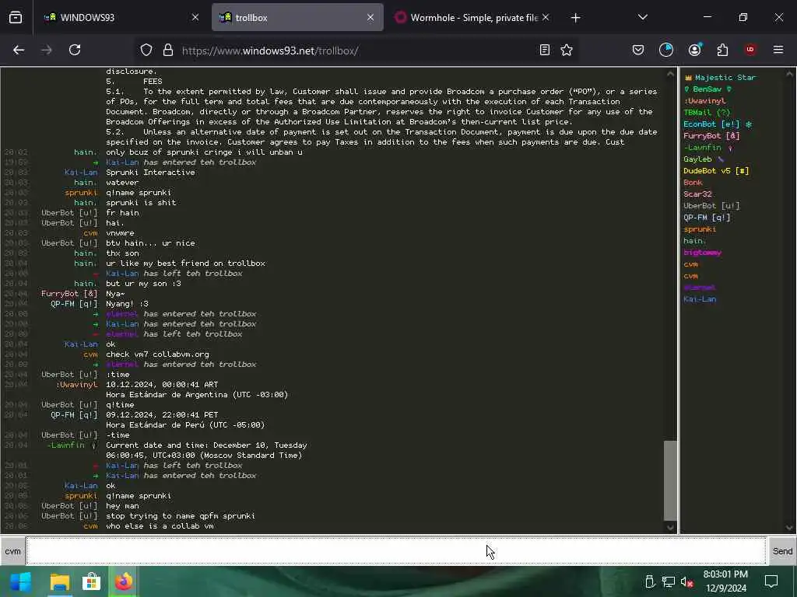Select sprunki in the user list

(700, 229)
